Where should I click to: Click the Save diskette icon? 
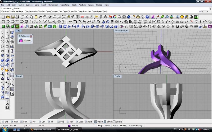click(13, 17)
